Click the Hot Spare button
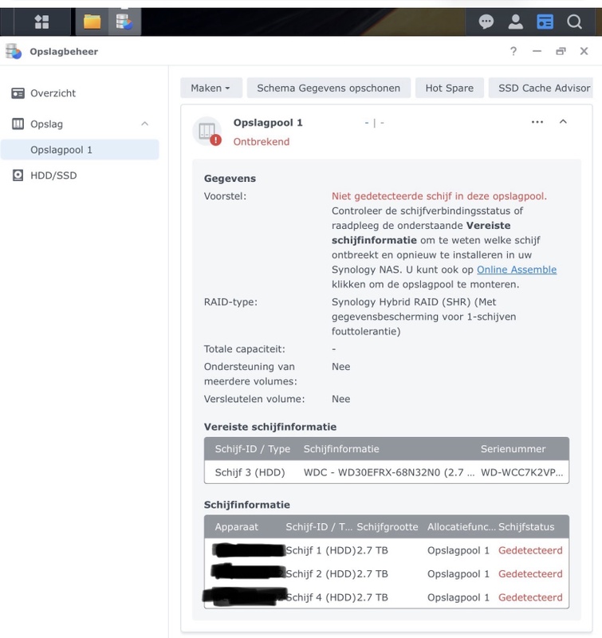The width and height of the screenshot is (602, 638). coord(450,88)
